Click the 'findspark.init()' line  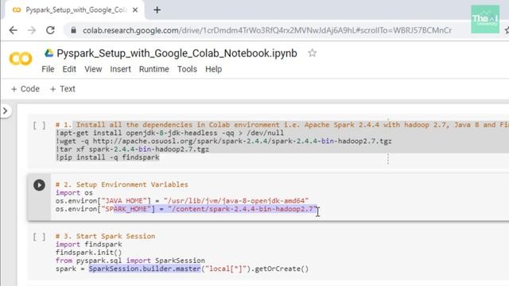pos(88,253)
